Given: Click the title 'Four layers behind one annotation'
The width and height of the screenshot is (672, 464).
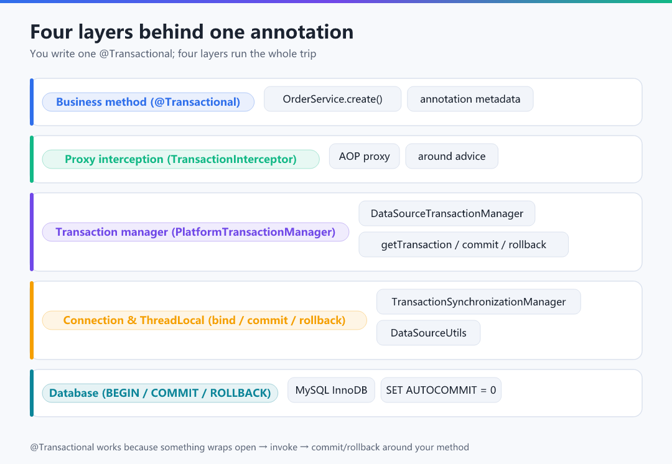Looking at the screenshot, I should 192,32.
